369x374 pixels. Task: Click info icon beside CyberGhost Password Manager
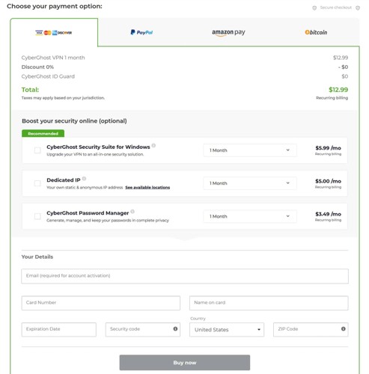tap(132, 212)
